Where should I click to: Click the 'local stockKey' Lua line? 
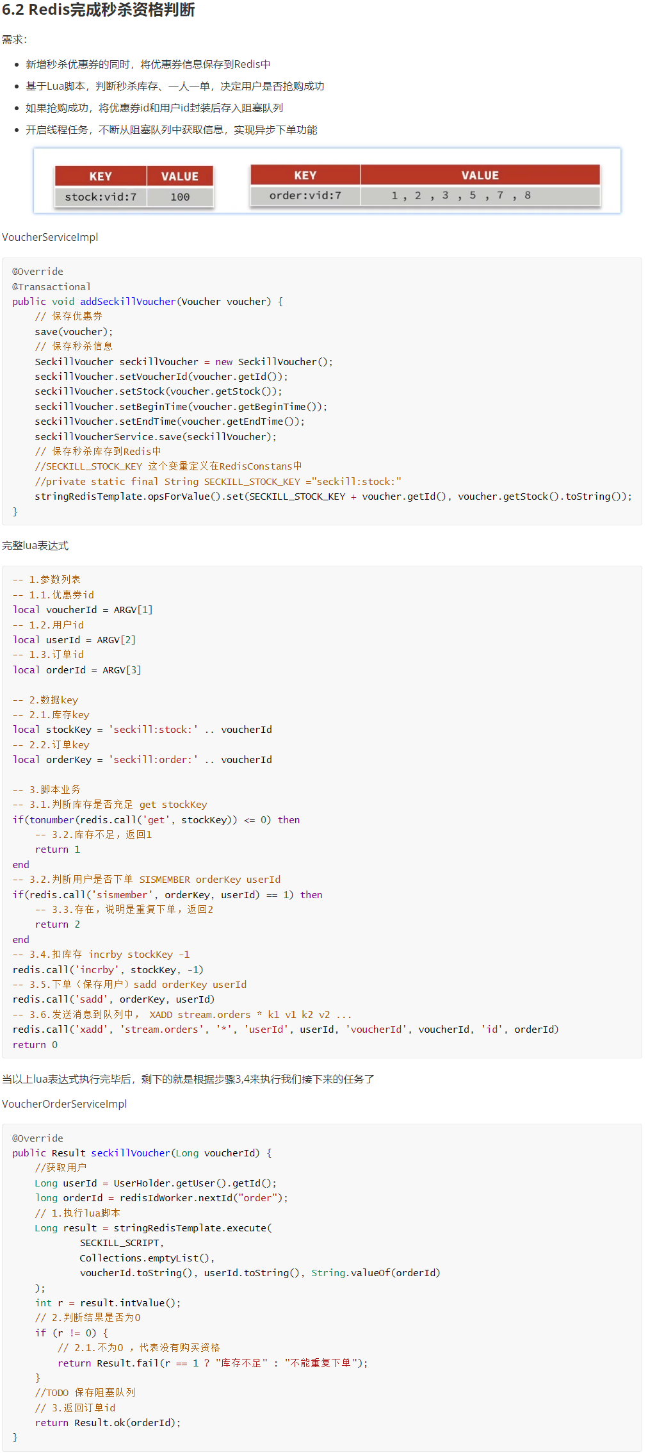click(142, 730)
